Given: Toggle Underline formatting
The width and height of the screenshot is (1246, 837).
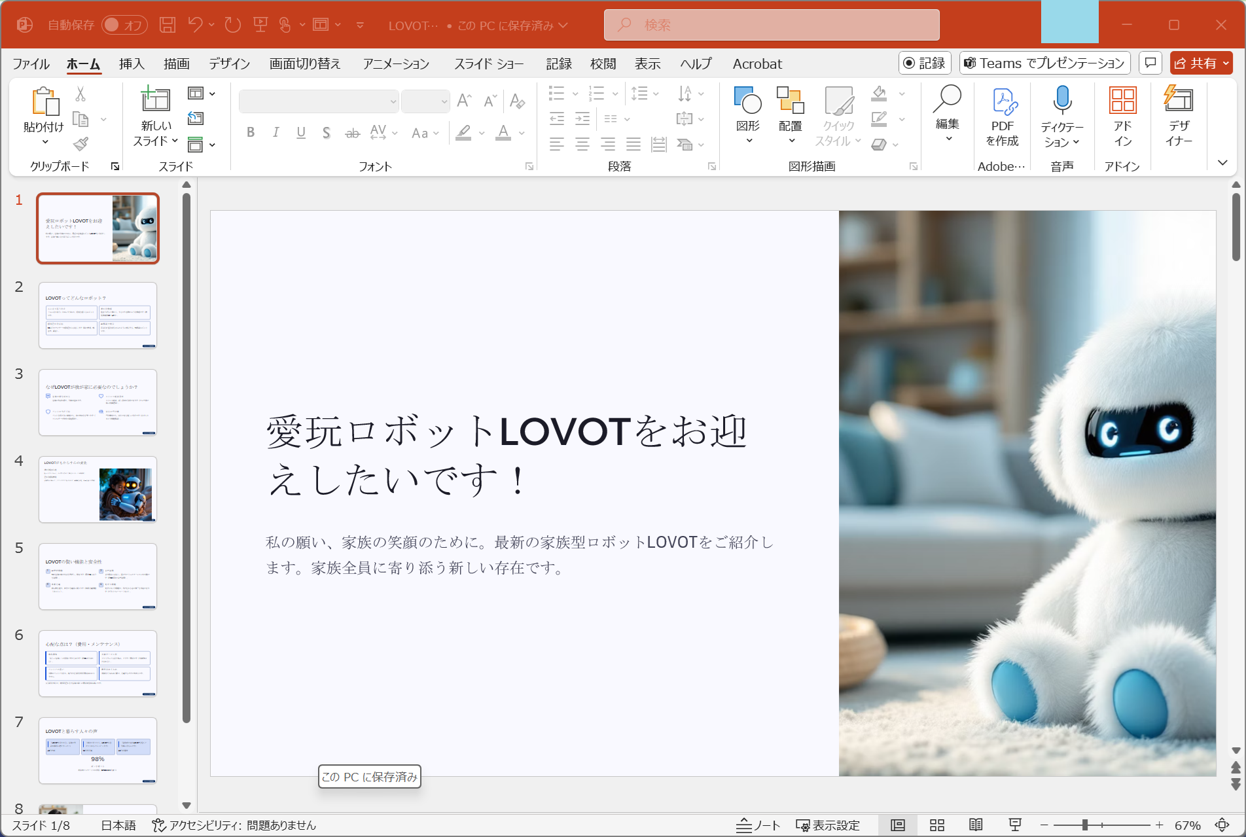Looking at the screenshot, I should click(301, 133).
